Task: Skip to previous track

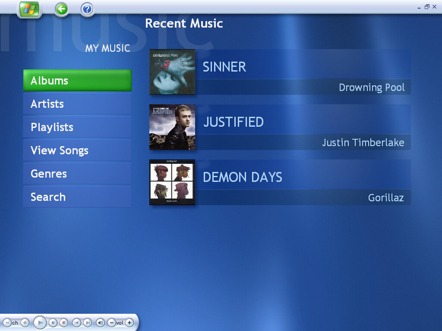Action: [76, 322]
